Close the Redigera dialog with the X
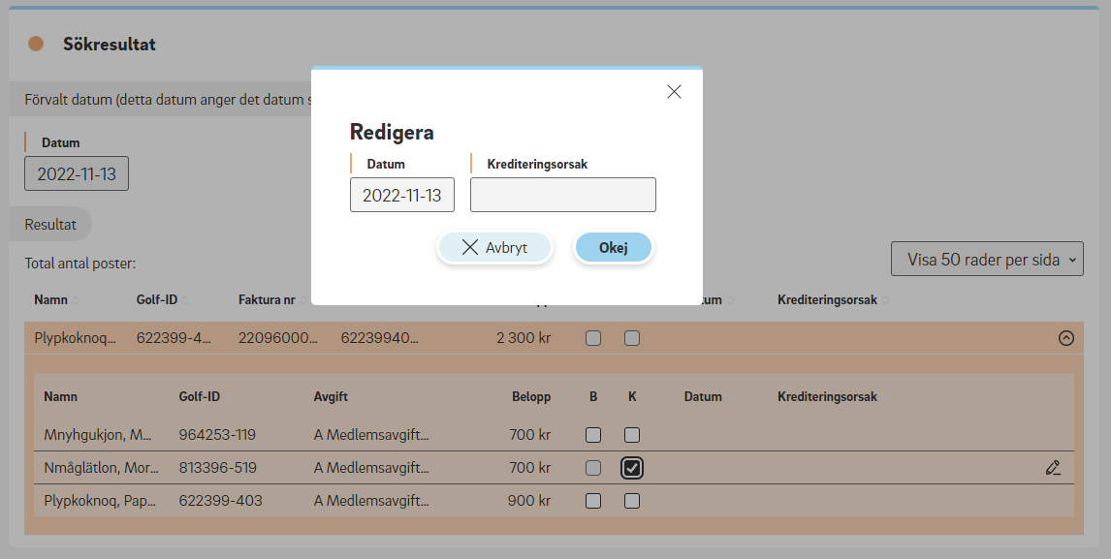The height and width of the screenshot is (559, 1111). pyautogui.click(x=675, y=92)
